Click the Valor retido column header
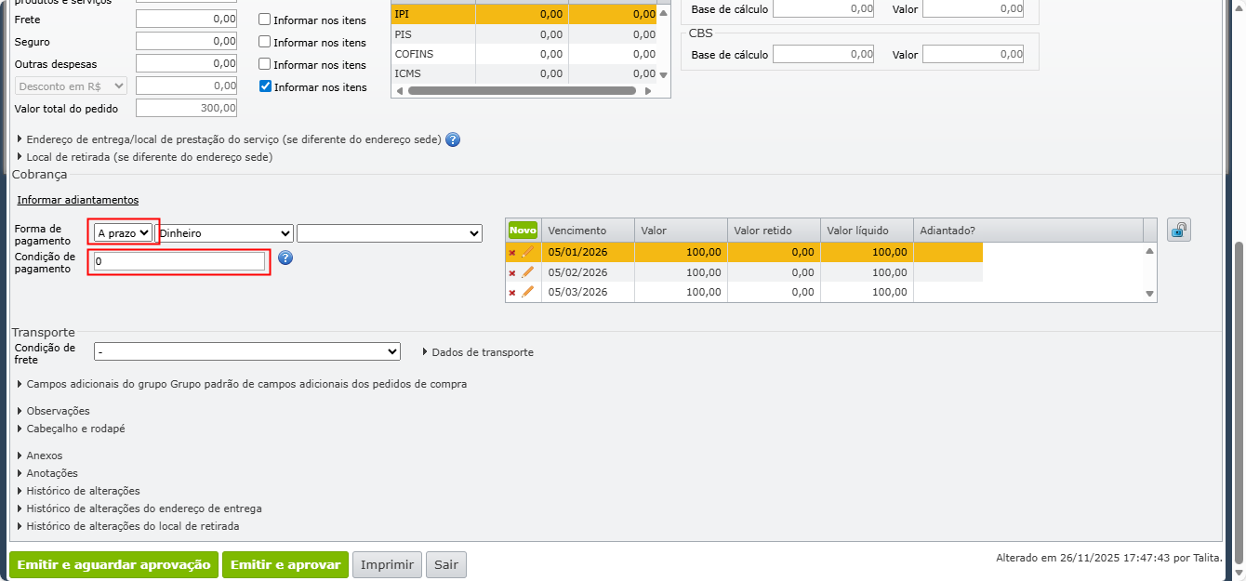 click(x=774, y=231)
